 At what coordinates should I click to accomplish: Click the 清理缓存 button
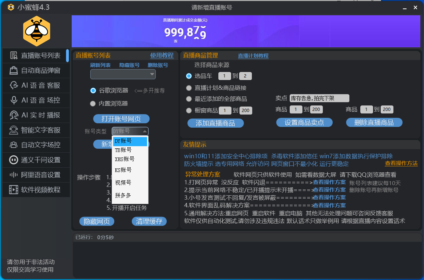149,221
